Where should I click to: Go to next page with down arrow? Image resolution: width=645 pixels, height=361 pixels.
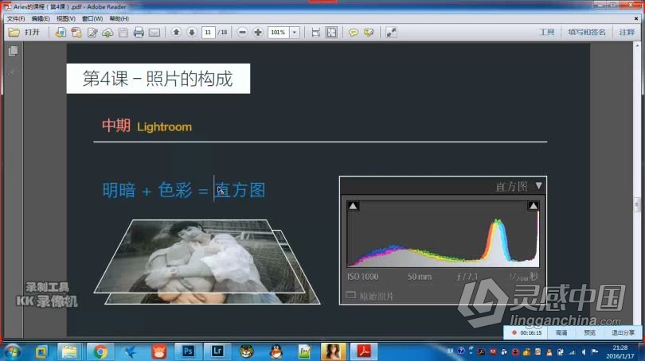click(192, 32)
